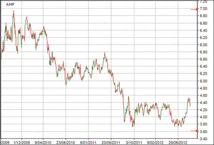Select the 1/12/2009 date label

pos(21,141)
